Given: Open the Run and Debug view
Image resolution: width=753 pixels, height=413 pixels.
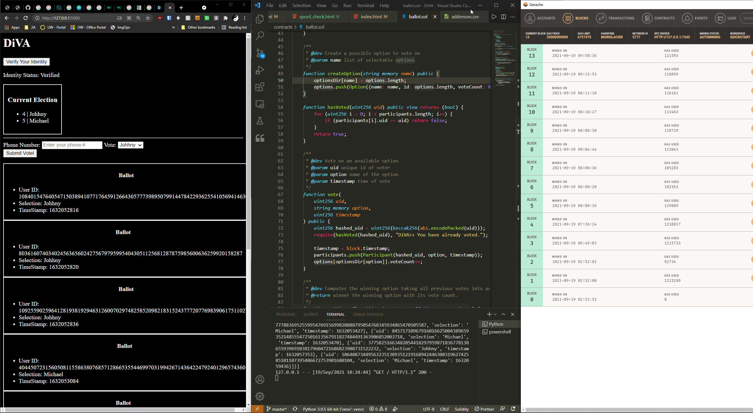Looking at the screenshot, I should (260, 70).
